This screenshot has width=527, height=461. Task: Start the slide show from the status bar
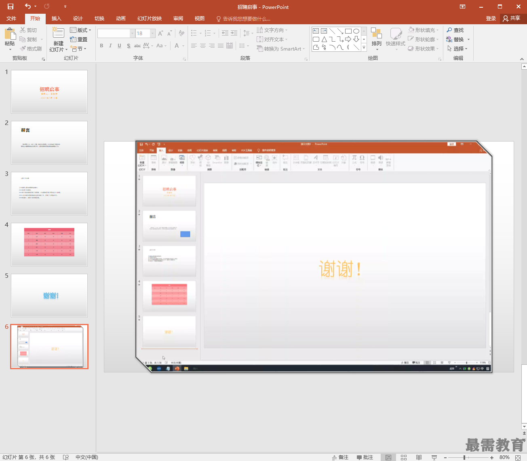(x=434, y=457)
